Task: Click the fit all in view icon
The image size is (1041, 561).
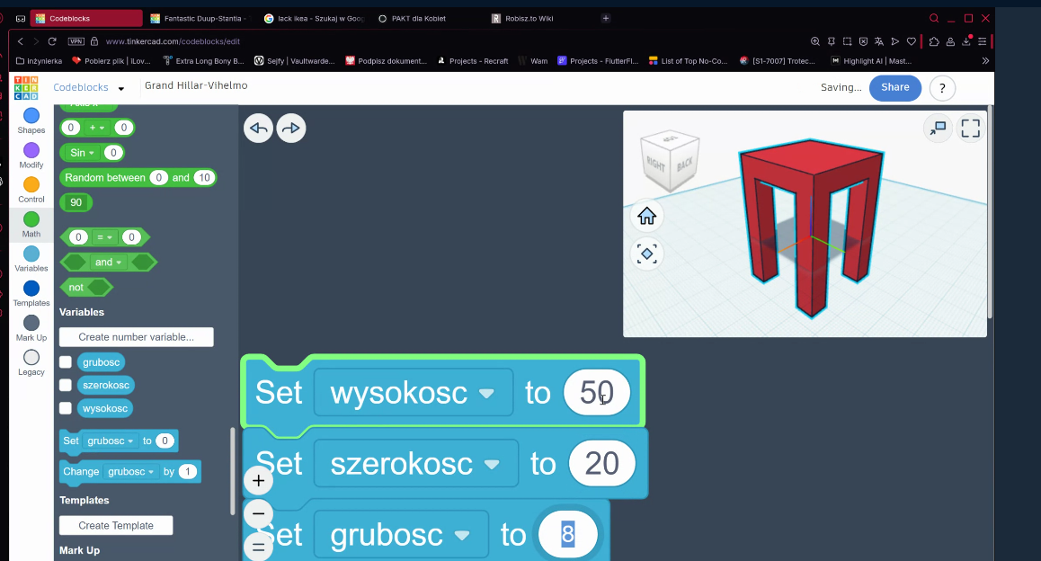Action: tap(646, 254)
